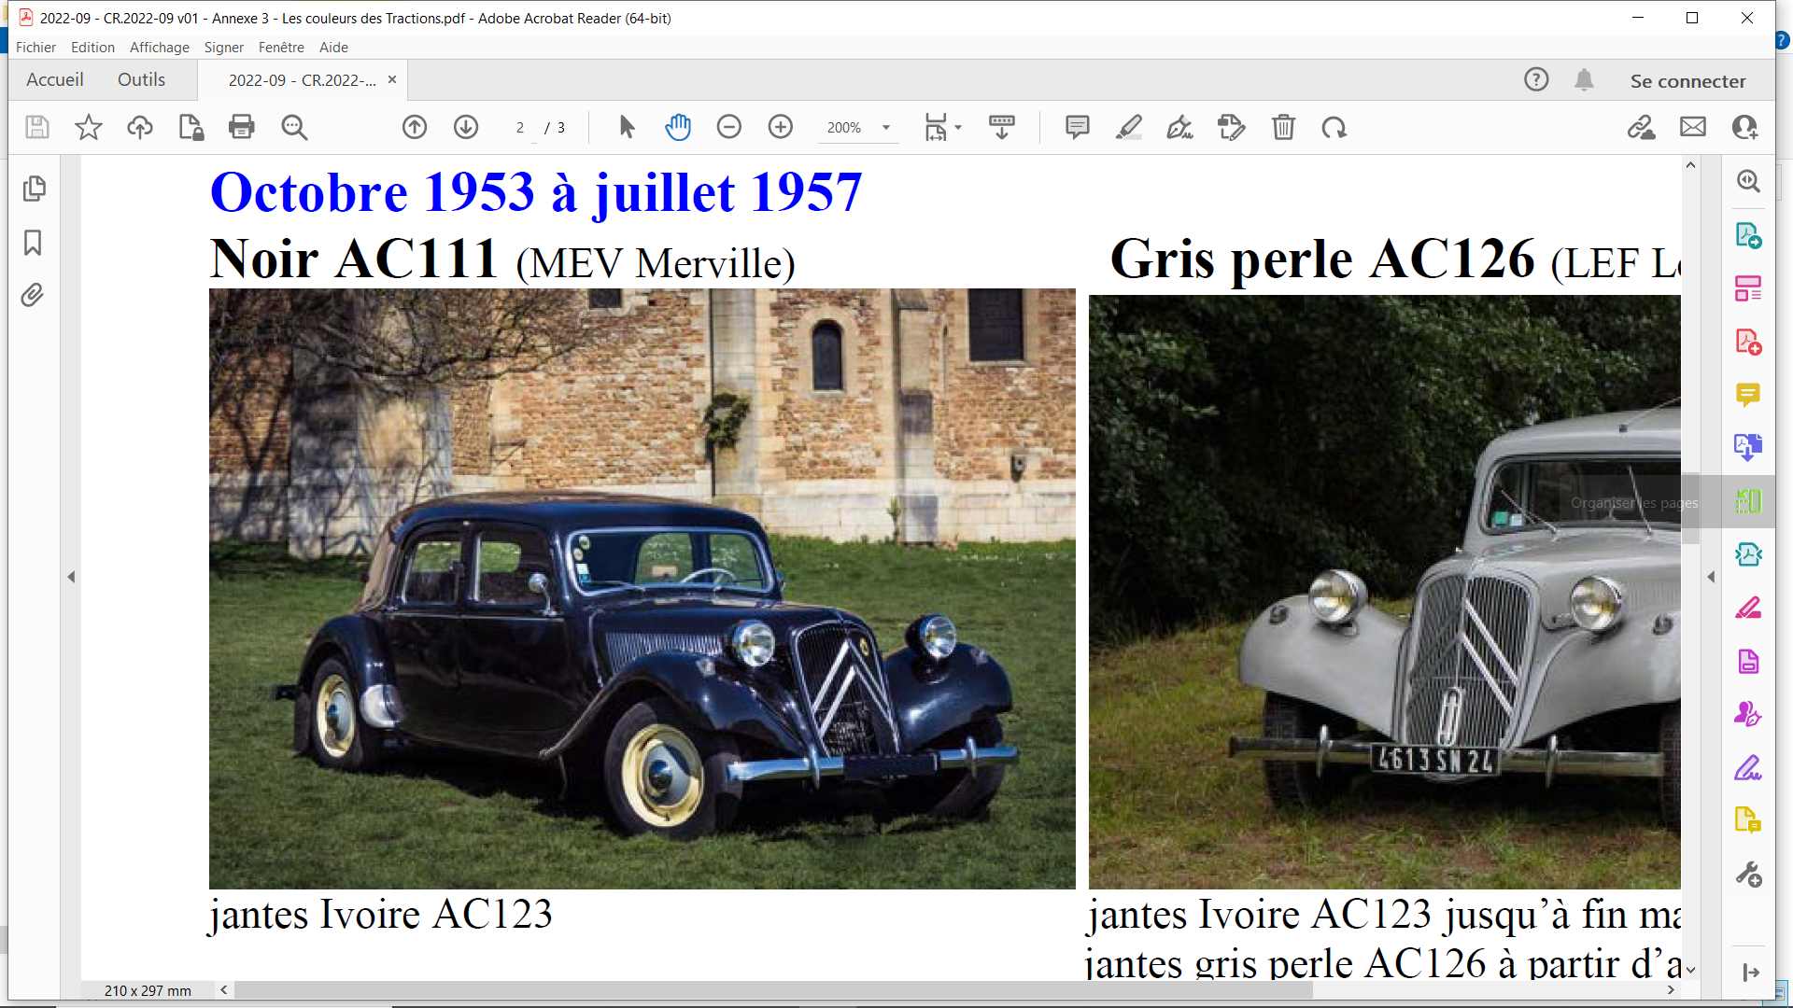Toggle the selection arrow cursor tool

pyautogui.click(x=627, y=127)
